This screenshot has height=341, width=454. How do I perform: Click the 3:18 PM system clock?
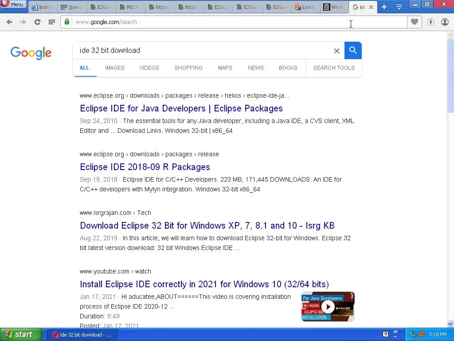tap(438, 335)
